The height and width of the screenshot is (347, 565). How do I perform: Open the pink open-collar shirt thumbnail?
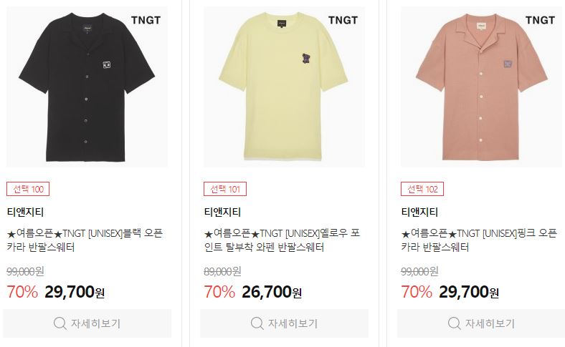(x=481, y=87)
